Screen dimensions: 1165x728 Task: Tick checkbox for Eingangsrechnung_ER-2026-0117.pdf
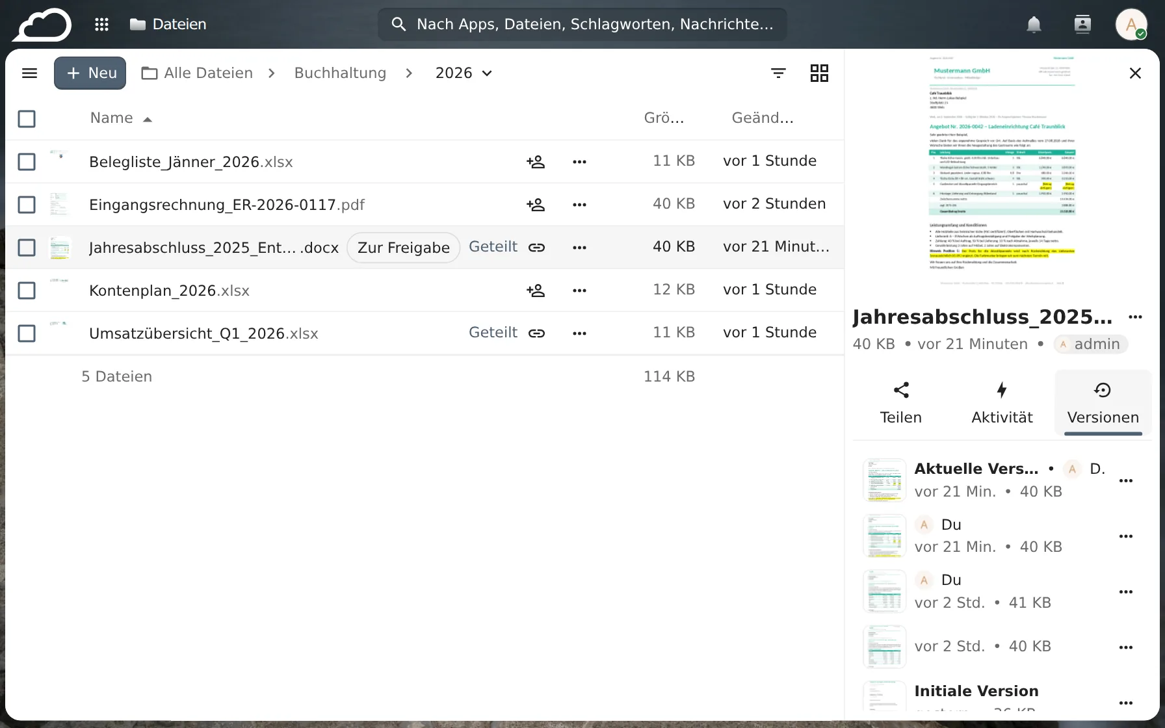click(x=27, y=205)
